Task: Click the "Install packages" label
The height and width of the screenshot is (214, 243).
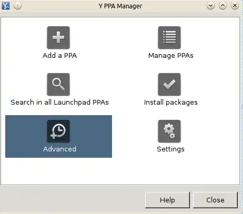Action: 171,103
